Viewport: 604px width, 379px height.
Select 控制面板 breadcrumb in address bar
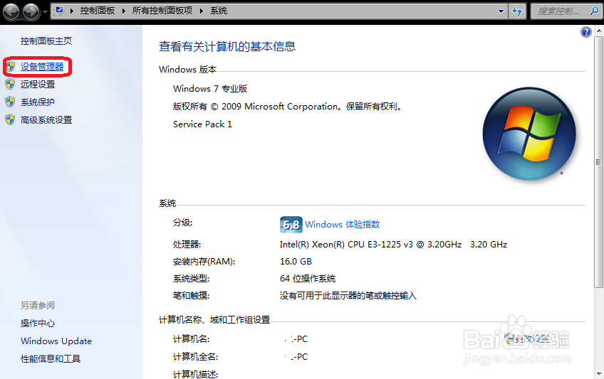click(97, 11)
